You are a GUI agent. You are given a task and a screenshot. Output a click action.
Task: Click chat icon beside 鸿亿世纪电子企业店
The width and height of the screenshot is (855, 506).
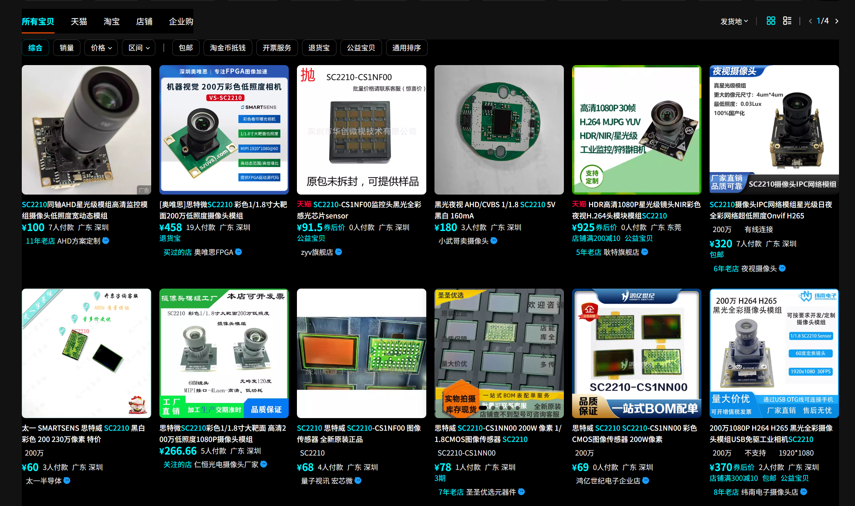pos(646,480)
